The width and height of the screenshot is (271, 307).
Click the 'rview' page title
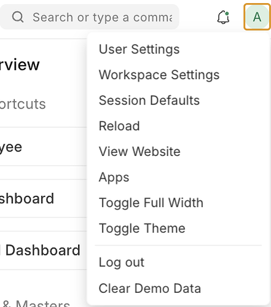coord(20,65)
